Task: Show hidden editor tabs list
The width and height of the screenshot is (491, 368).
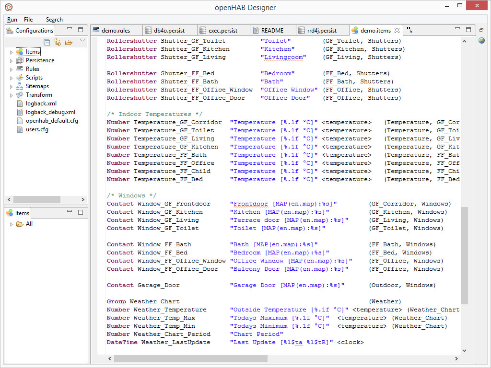Action: pyautogui.click(x=409, y=30)
